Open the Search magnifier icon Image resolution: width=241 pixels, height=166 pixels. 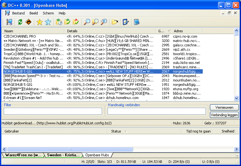(x=87, y=22)
